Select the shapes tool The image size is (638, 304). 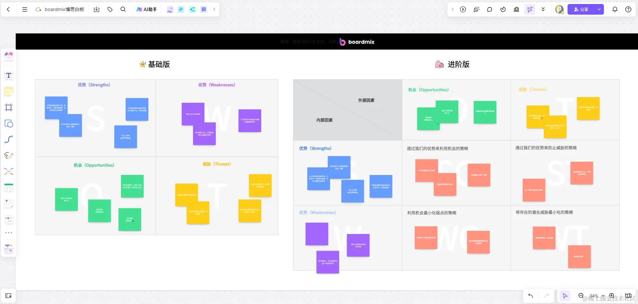(x=9, y=123)
